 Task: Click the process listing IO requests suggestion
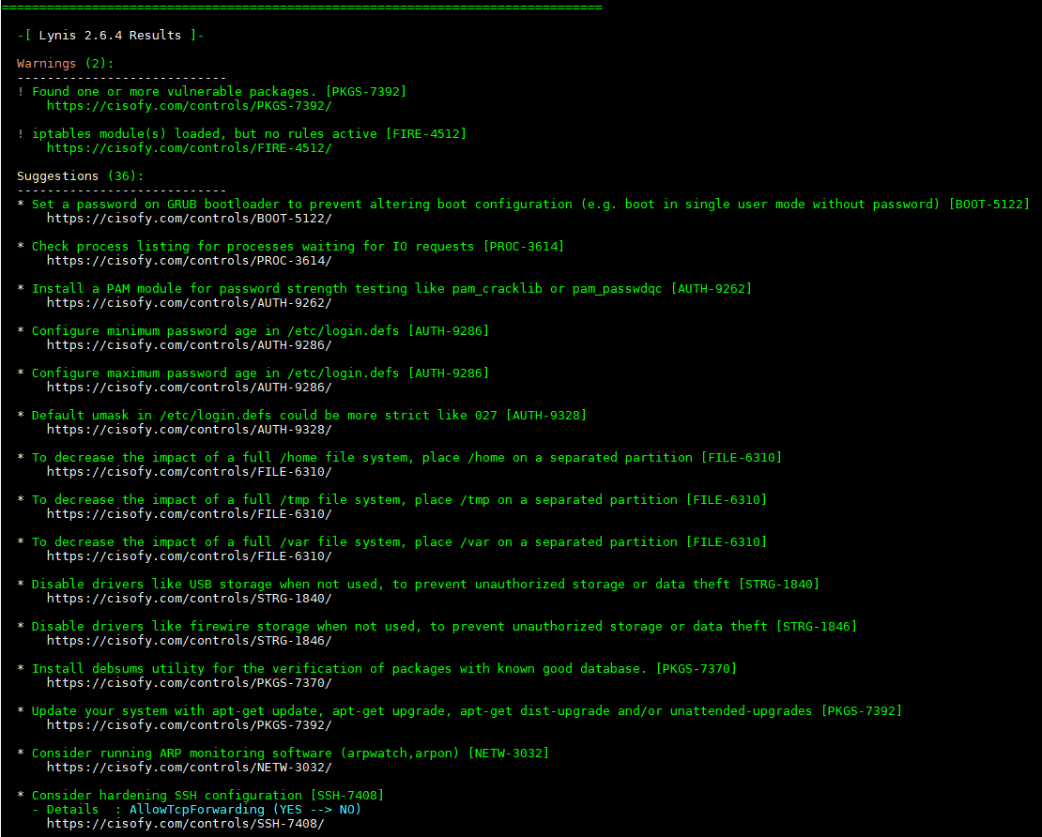pos(298,247)
